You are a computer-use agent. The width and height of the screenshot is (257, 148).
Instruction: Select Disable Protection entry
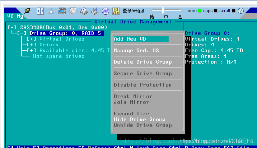click(142, 85)
